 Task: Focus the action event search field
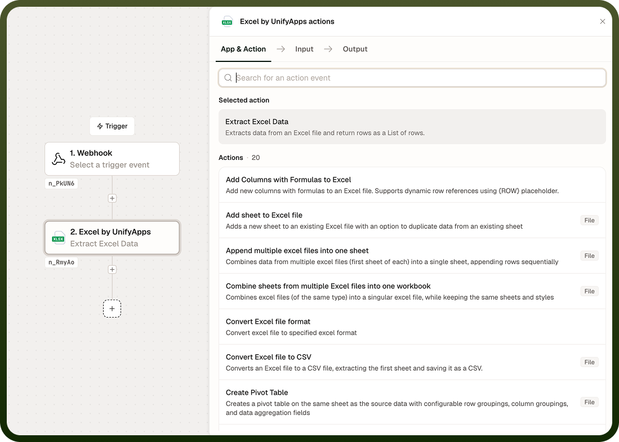pyautogui.click(x=412, y=78)
